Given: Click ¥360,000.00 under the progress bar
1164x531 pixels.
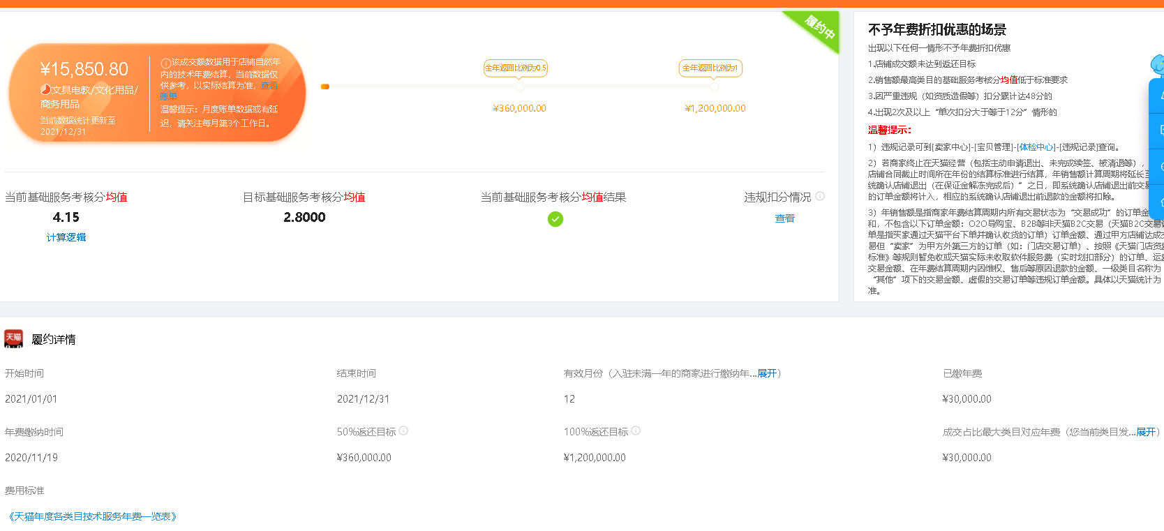Looking at the screenshot, I should (x=519, y=108).
